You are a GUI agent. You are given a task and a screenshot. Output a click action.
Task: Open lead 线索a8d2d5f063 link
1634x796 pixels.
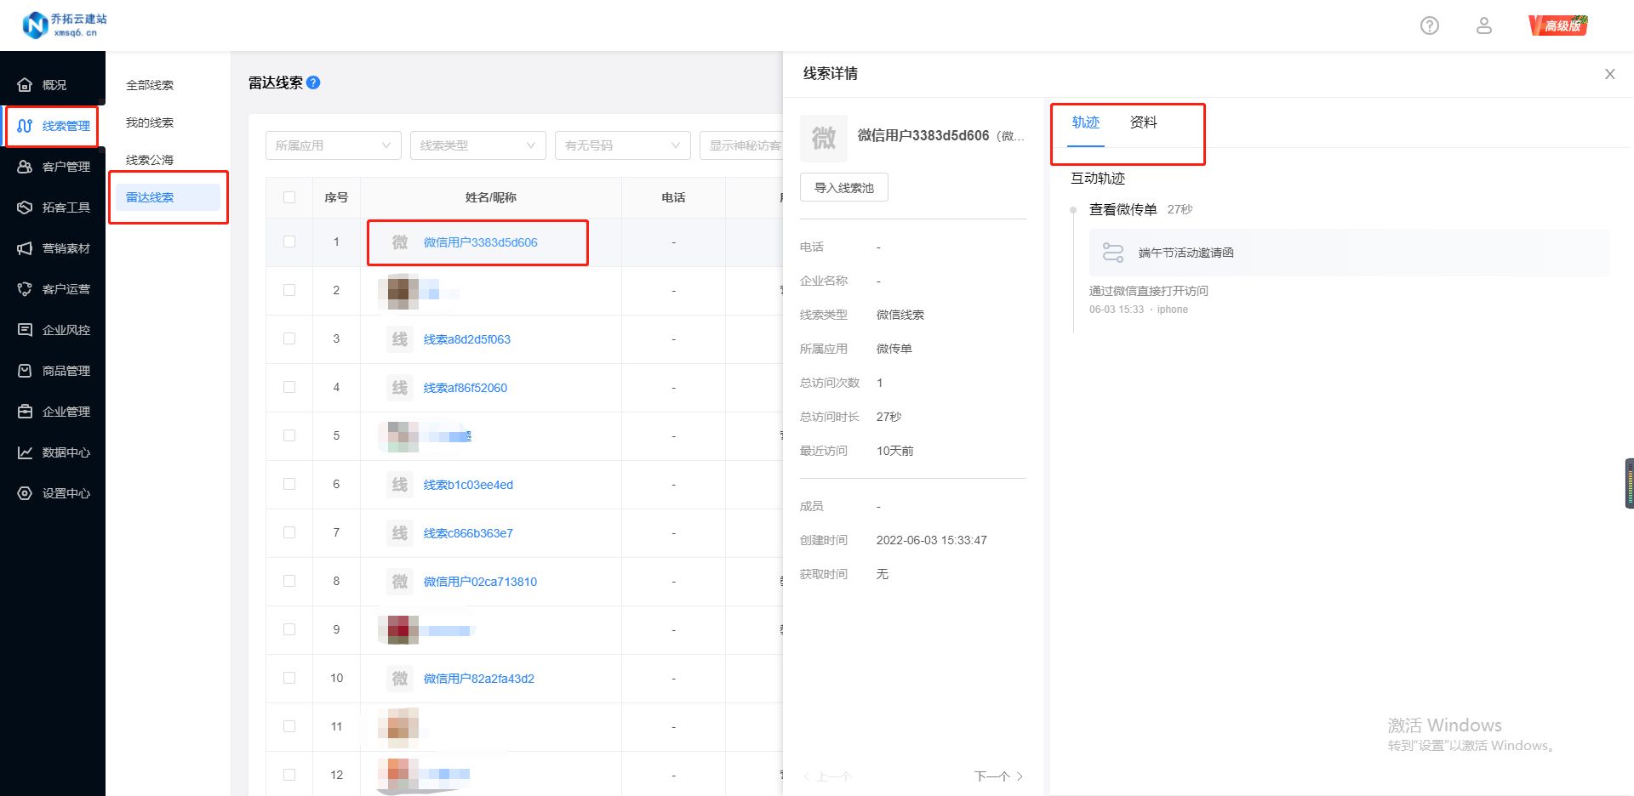tap(467, 339)
